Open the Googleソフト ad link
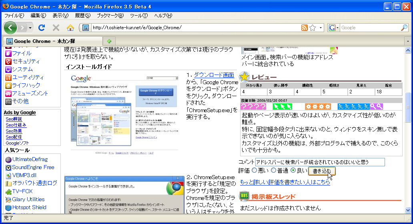The width and height of the screenshot is (413, 224). coord(17,143)
